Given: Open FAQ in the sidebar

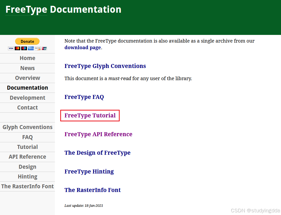Looking at the screenshot, I should 27,137.
